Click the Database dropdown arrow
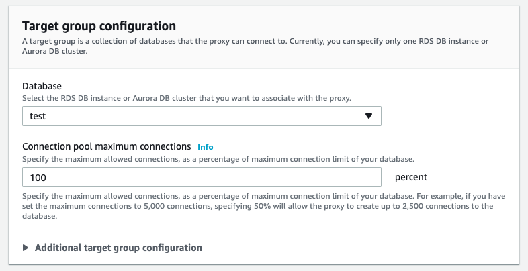528x271 pixels. pyautogui.click(x=368, y=116)
